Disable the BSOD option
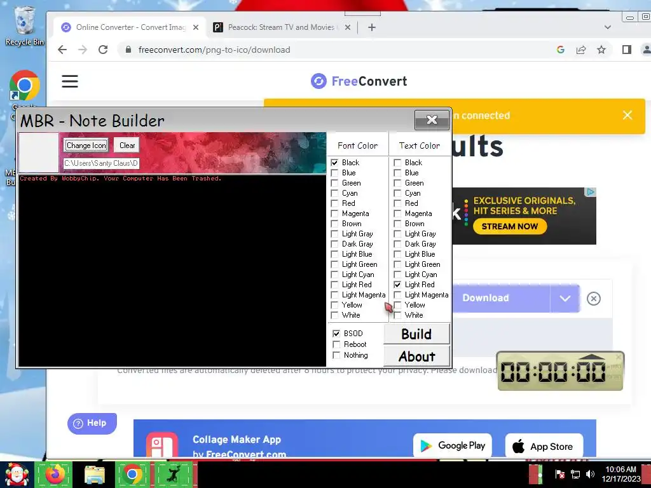This screenshot has width=651, height=488. coord(336,333)
